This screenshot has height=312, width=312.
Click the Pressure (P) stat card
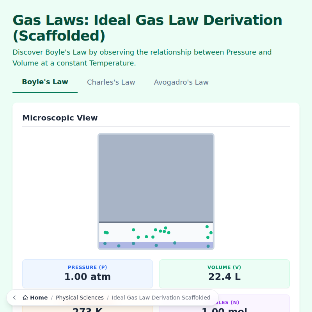point(87,273)
